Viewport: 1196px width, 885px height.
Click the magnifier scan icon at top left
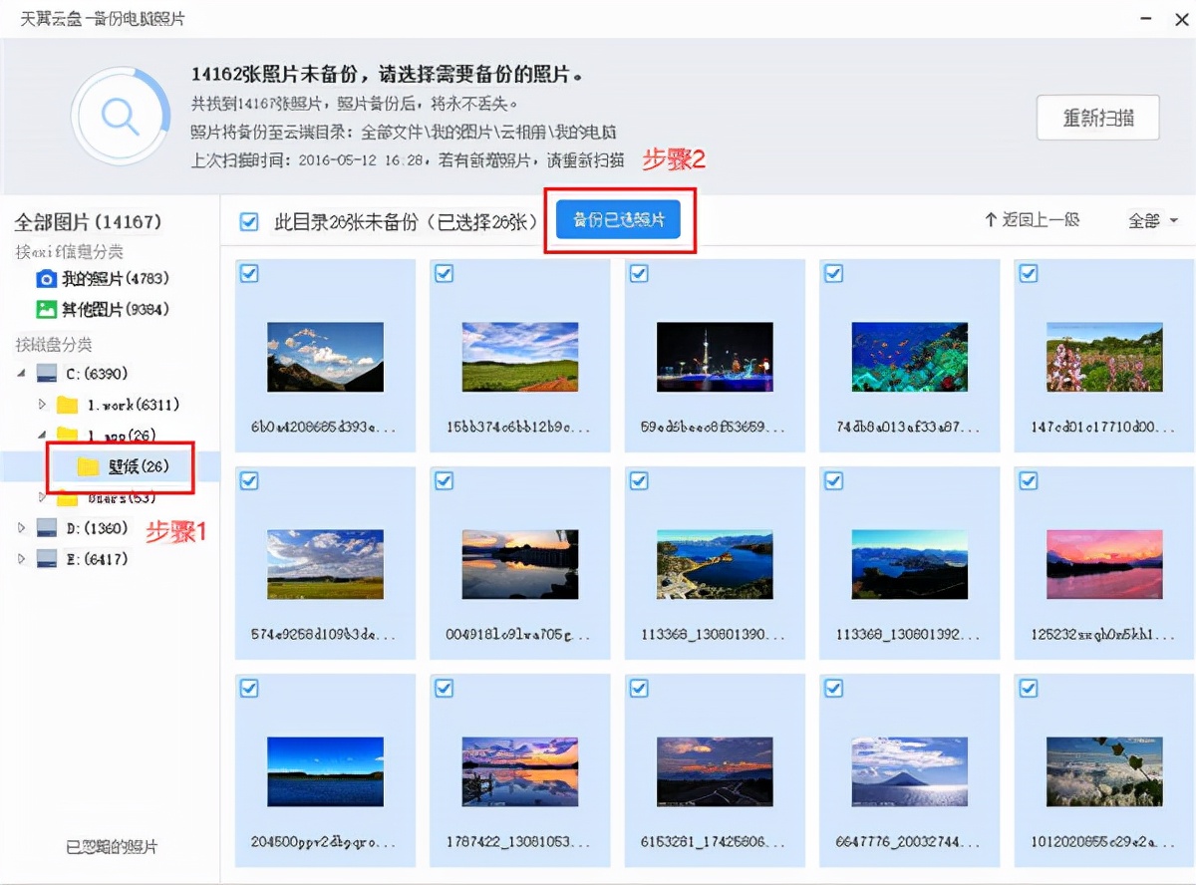122,117
